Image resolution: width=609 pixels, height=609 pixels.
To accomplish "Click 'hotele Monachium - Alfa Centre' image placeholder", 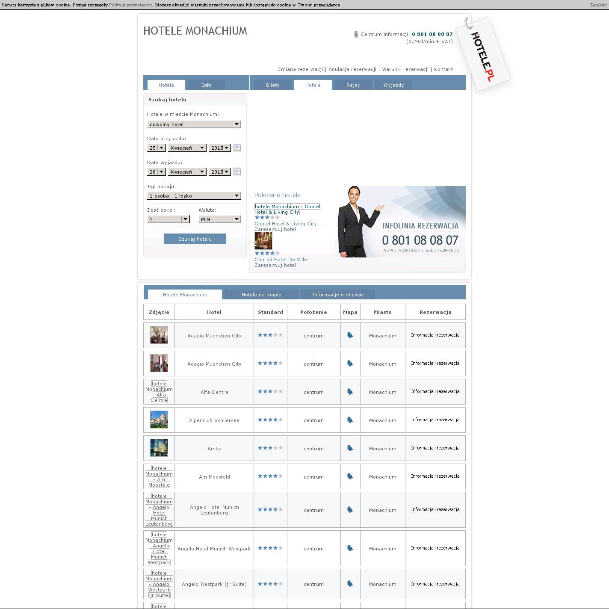I will [159, 392].
